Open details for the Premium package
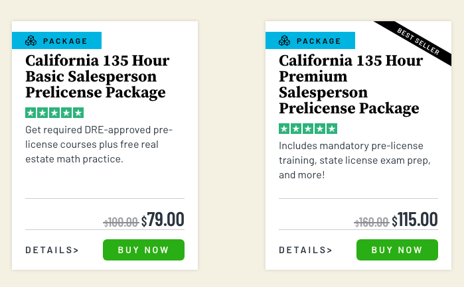 click(x=305, y=250)
